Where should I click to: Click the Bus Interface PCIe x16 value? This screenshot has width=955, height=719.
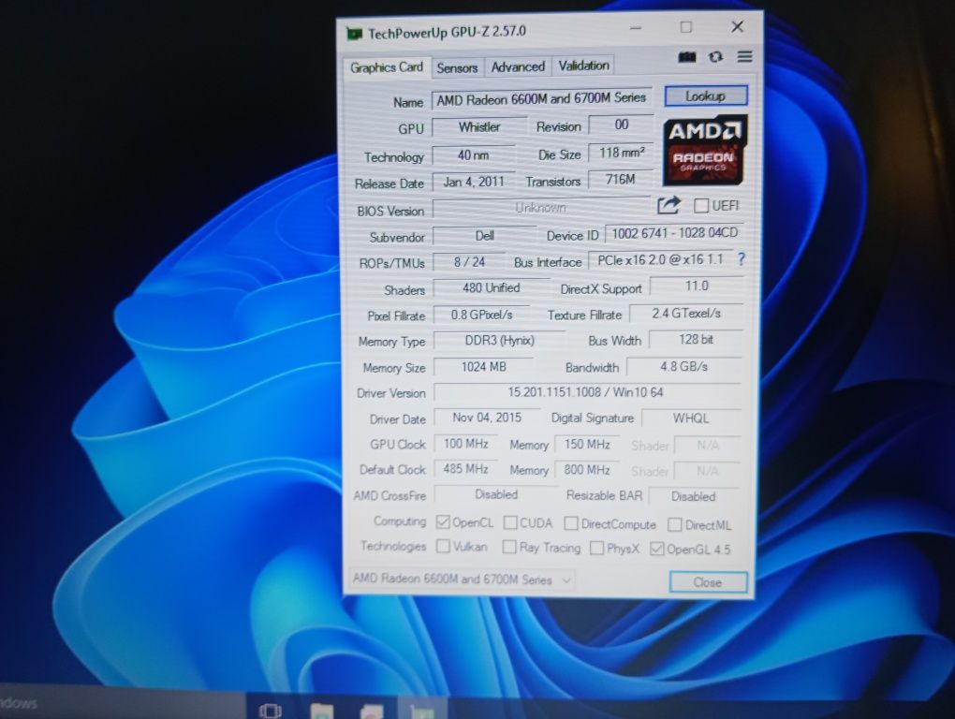pos(660,260)
